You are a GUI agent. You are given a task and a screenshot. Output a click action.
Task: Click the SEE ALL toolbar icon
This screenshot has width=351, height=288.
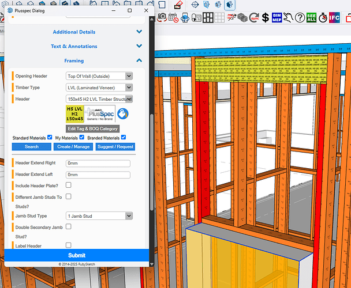[312, 17]
